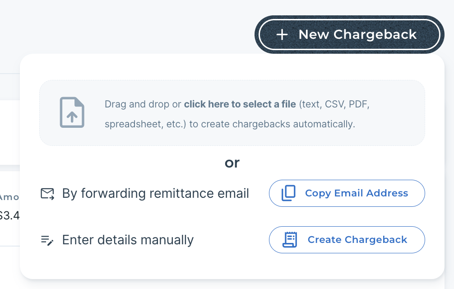The height and width of the screenshot is (289, 454).
Task: Click the envelope forward icon
Action: click(47, 194)
